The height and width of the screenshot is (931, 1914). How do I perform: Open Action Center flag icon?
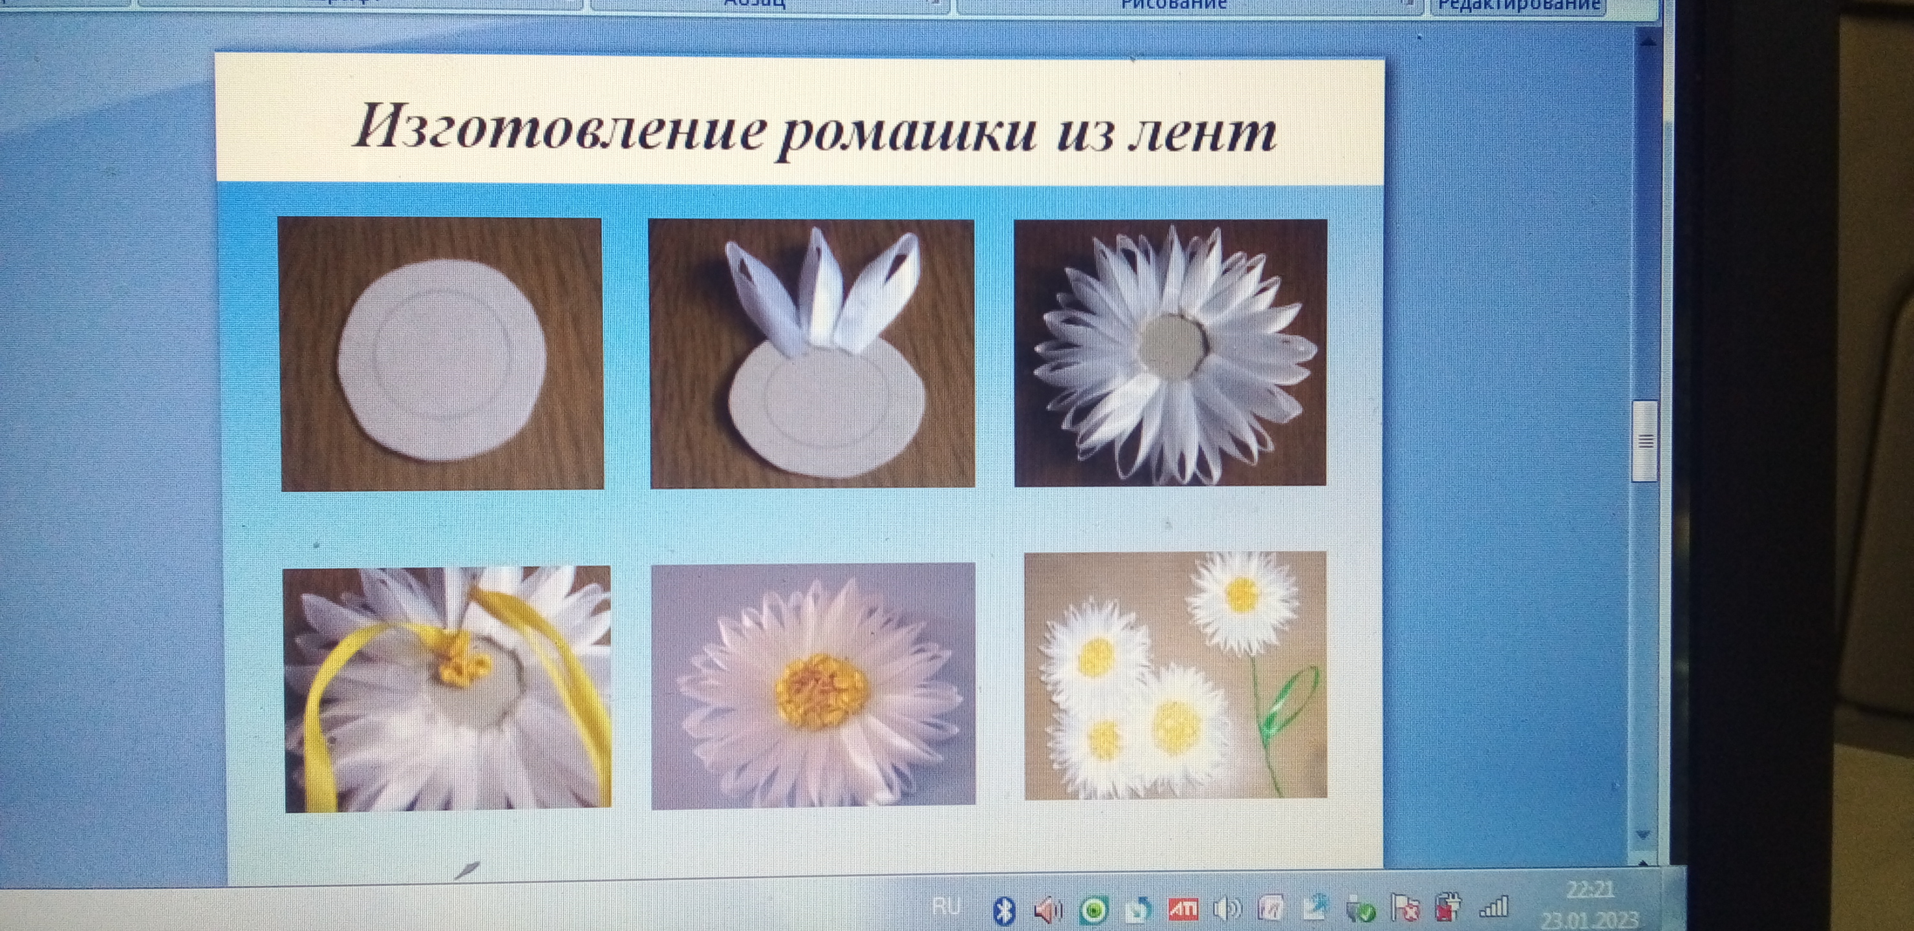point(1404,907)
